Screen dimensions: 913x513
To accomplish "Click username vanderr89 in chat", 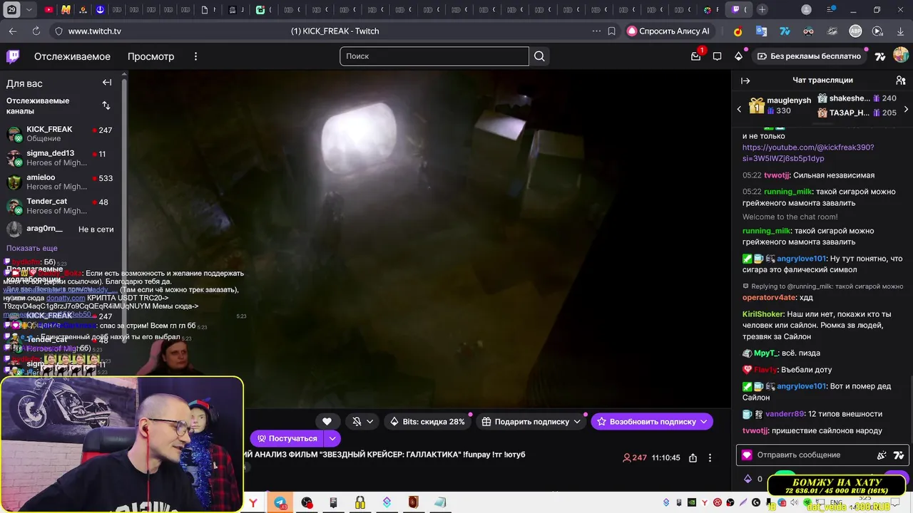I will [x=785, y=414].
